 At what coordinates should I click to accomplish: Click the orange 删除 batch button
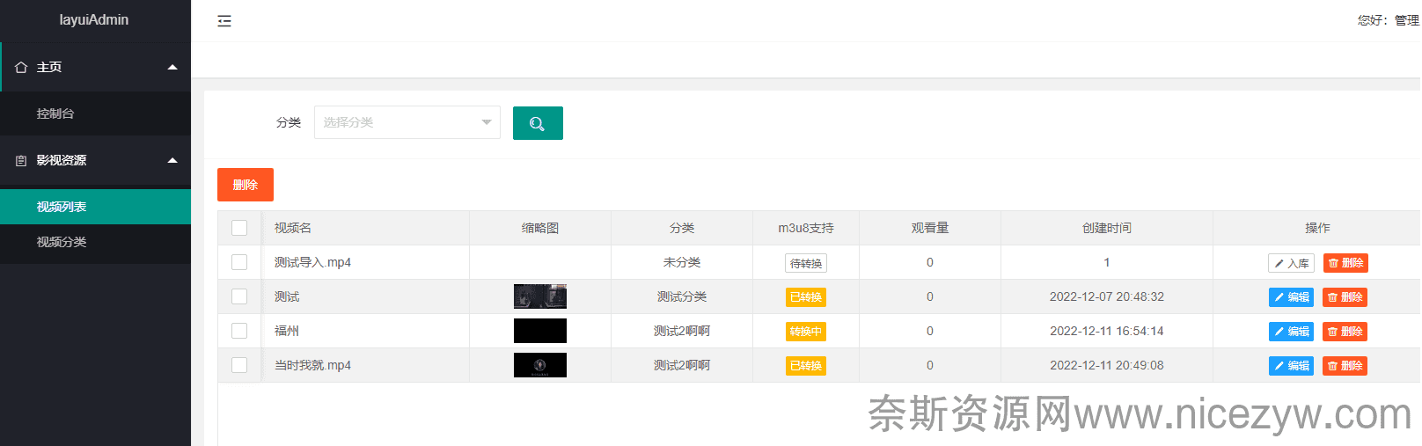[246, 185]
